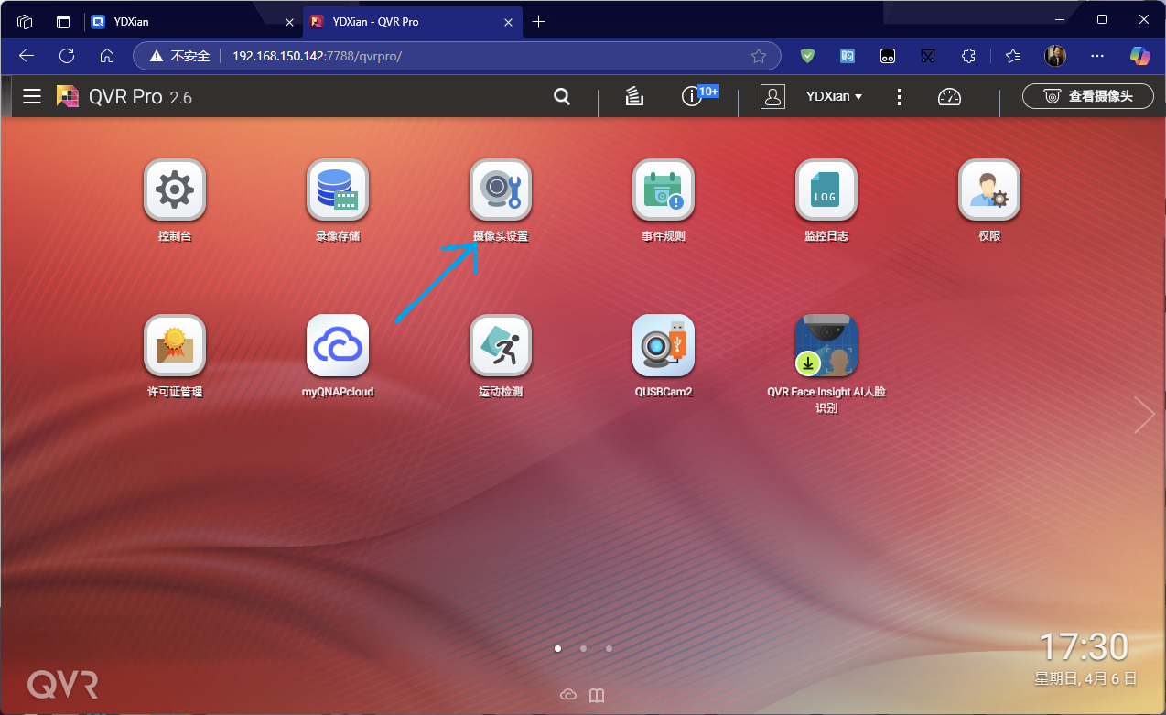This screenshot has width=1166, height=715.
Task: Open the browser workspaces icon
Action: point(25,21)
